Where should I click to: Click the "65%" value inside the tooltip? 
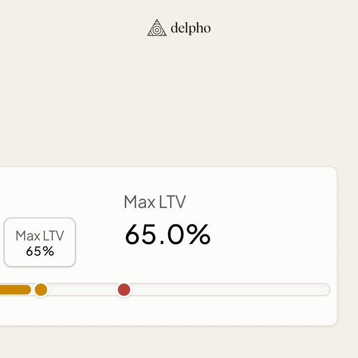click(x=40, y=252)
